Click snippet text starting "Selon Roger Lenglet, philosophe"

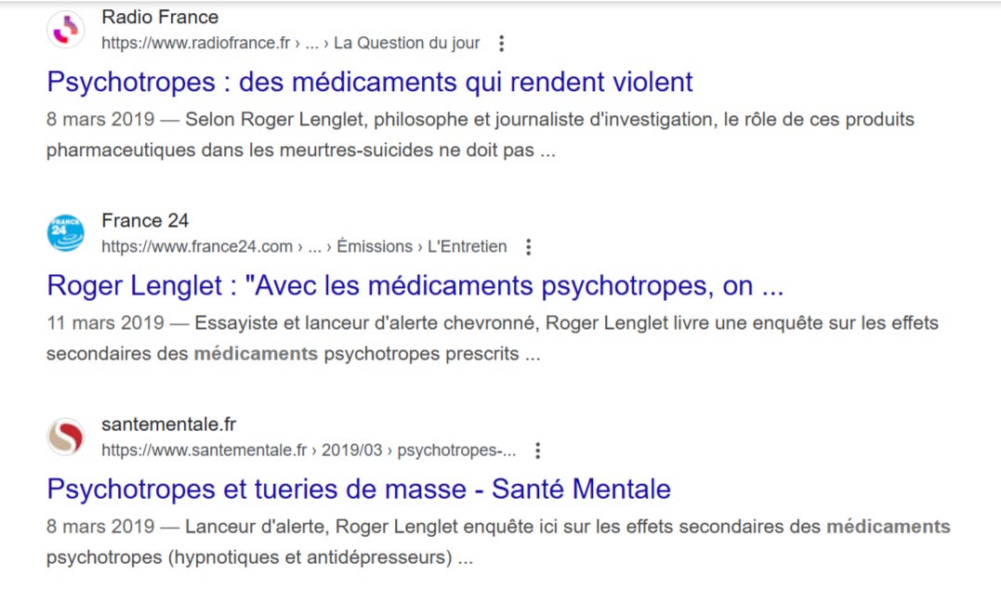481,135
